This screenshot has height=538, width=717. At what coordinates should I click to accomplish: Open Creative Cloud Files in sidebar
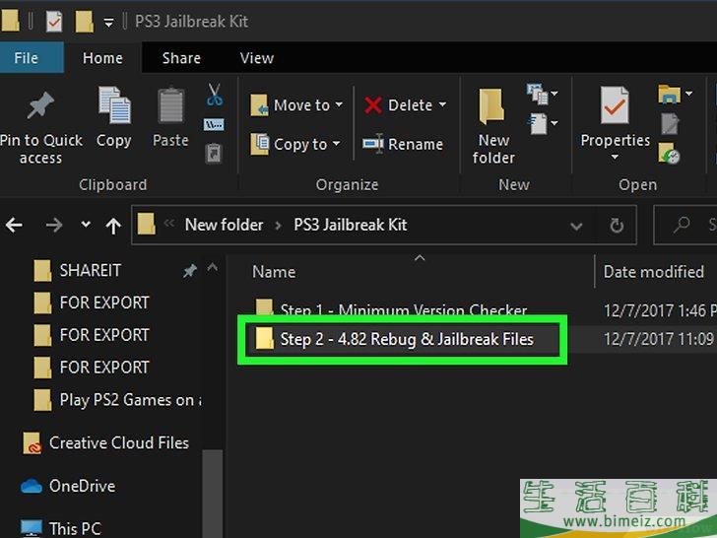click(x=105, y=442)
